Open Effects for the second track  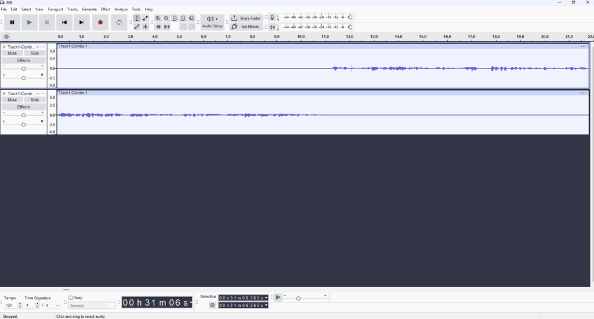[23, 107]
